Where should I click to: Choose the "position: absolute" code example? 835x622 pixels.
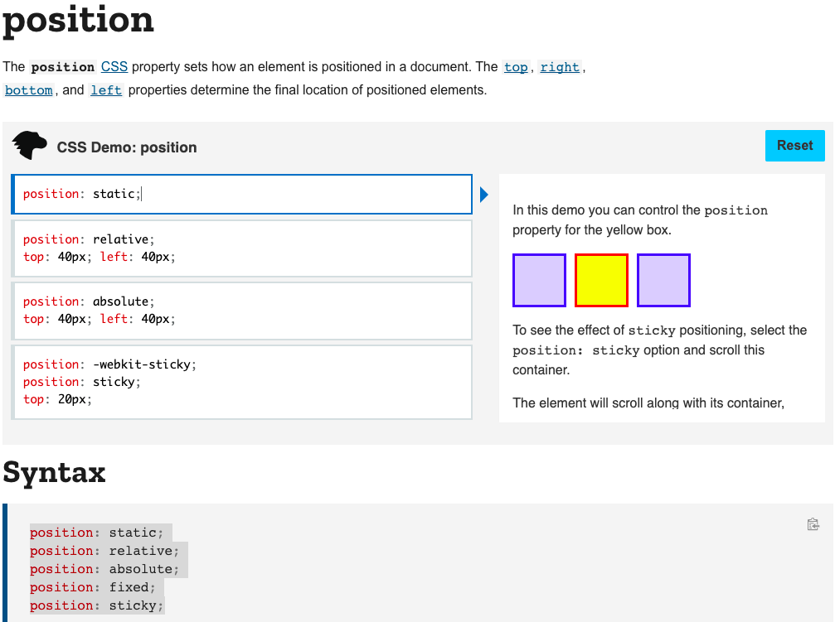[242, 311]
